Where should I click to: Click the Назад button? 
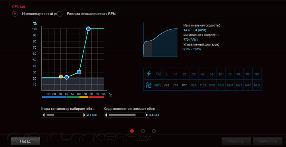[x=25, y=141]
